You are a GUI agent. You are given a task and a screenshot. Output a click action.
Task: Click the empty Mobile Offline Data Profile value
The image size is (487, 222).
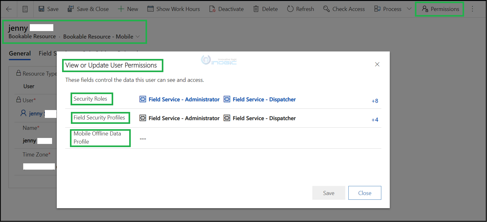pos(143,138)
